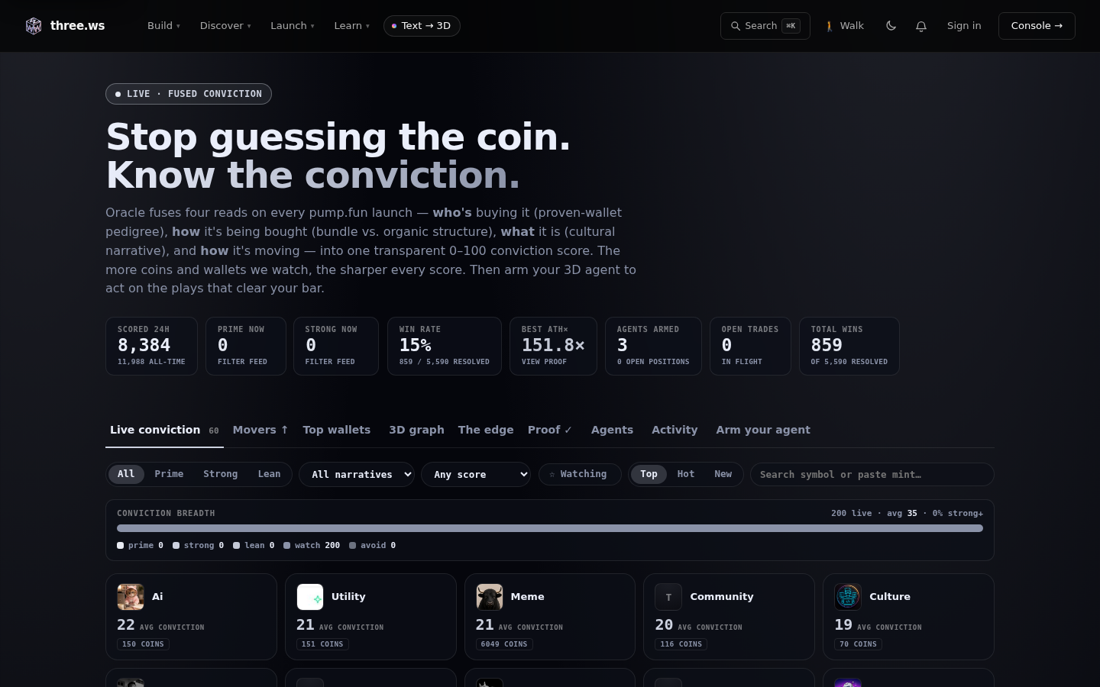The width and height of the screenshot is (1100, 687).
Task: Click the 150 COINS badge on Ai card
Action: [x=143, y=644]
